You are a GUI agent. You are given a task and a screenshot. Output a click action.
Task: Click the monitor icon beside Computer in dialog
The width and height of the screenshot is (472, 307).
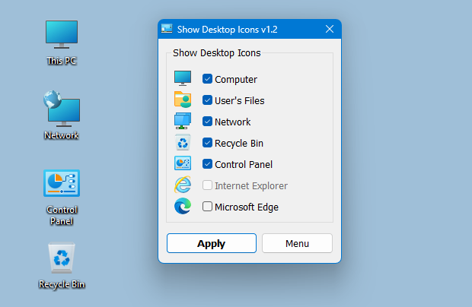183,79
